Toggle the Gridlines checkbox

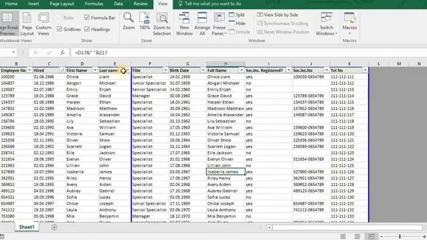coord(59,29)
